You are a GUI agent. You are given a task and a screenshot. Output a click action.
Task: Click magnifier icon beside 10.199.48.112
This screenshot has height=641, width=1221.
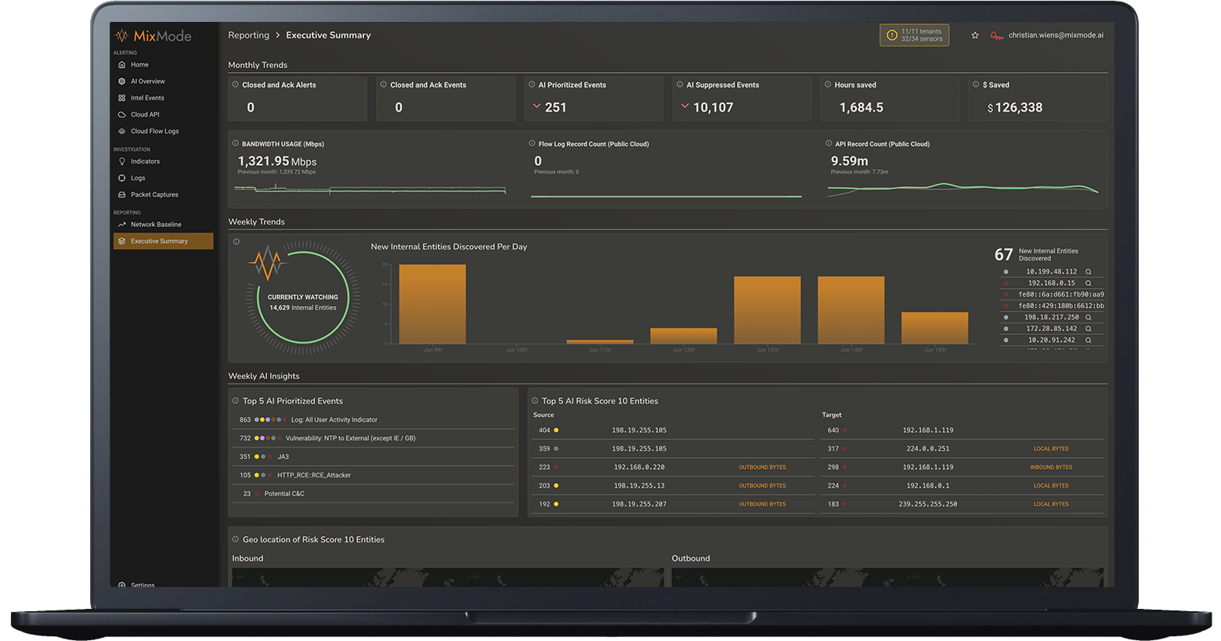coord(1088,272)
